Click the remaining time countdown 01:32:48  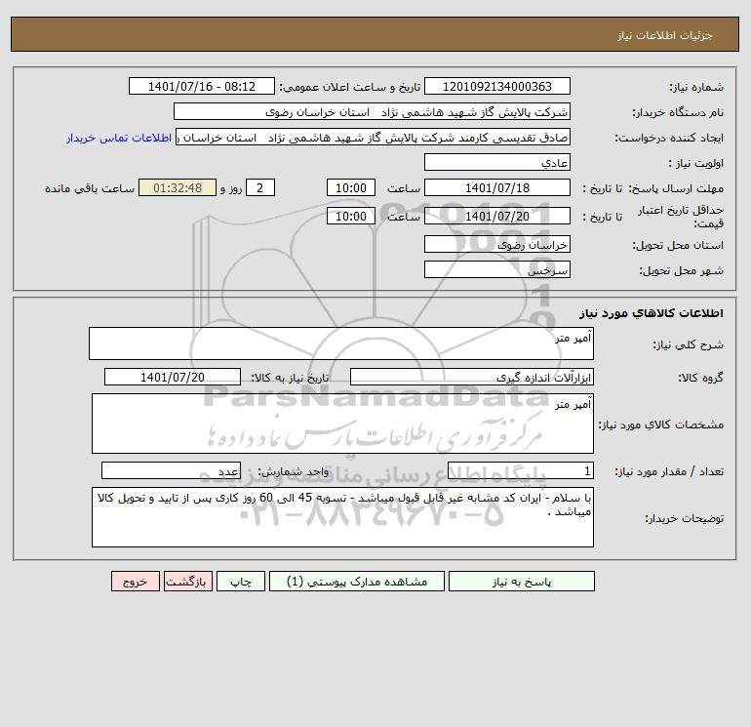[178, 188]
